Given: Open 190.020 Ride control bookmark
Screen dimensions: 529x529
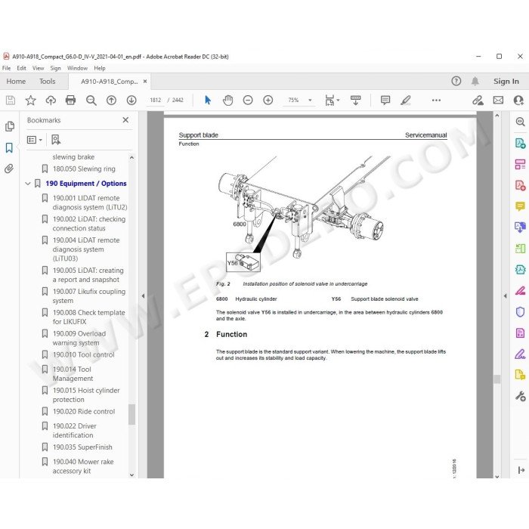Looking at the screenshot, I should click(x=84, y=411).
